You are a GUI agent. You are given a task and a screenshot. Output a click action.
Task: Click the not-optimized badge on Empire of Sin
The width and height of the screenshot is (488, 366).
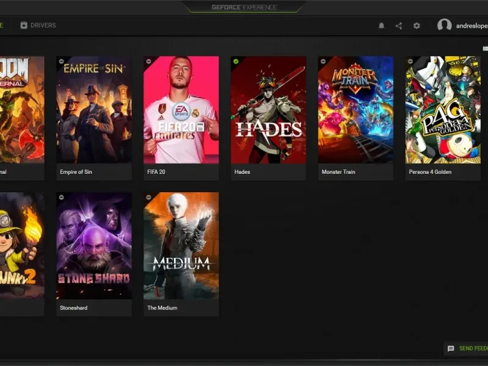click(x=62, y=62)
